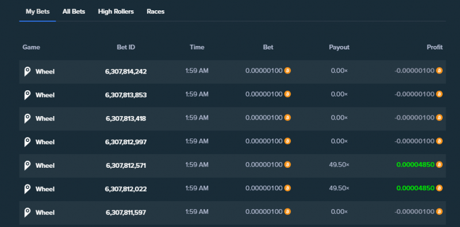Screen dimensions: 460x227
Task: Click bet amount 0.00000100 in row 6,307,813,418
Action: [264, 118]
